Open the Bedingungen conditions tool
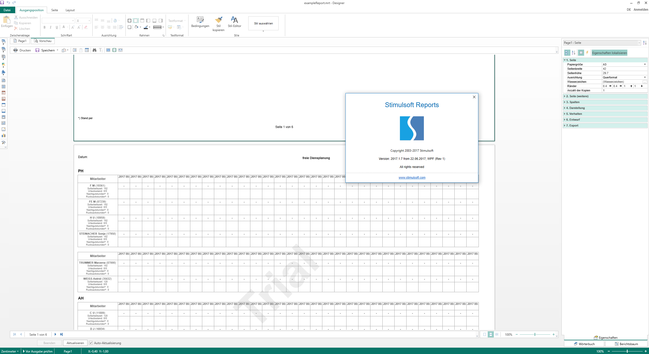Screen dimensions: 649x354 [x=200, y=22]
